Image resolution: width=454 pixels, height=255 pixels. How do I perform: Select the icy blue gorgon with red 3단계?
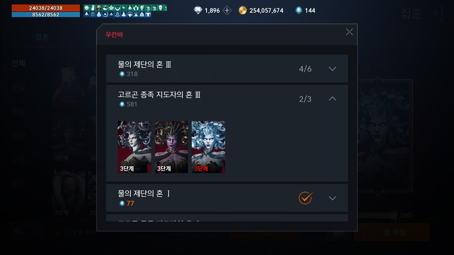point(208,147)
